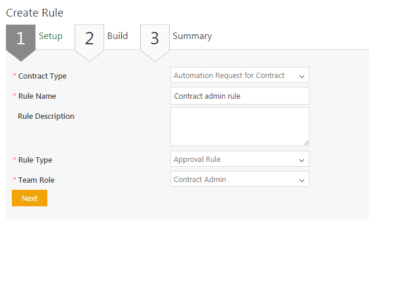Grab the Rule Description resize handle
This screenshot has height=308, width=413.
(306, 142)
